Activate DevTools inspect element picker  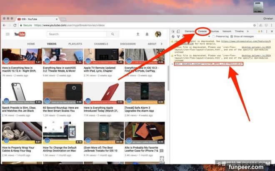tap(173, 31)
